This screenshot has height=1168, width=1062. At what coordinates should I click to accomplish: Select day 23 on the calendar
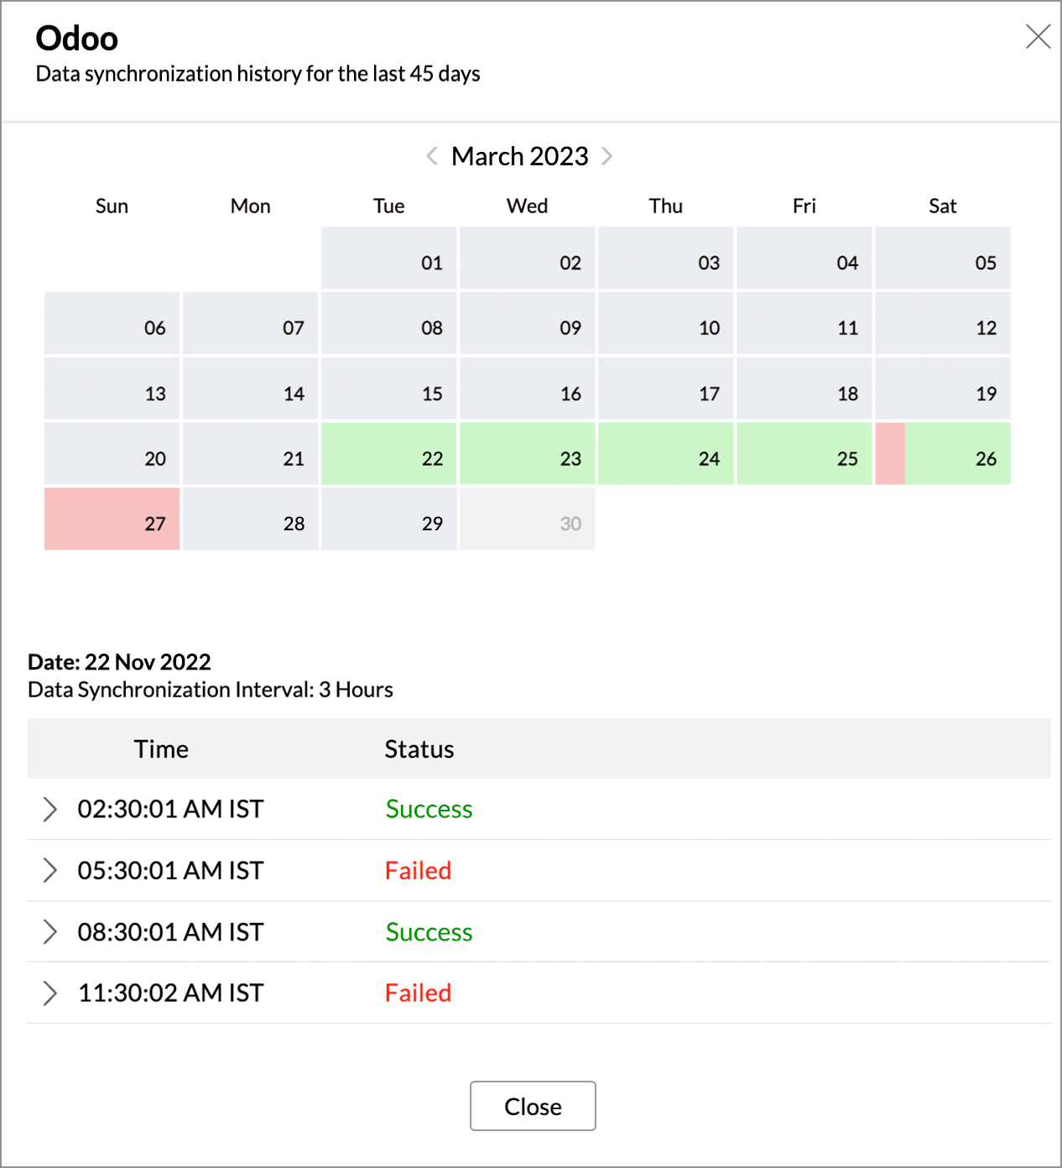point(528,454)
